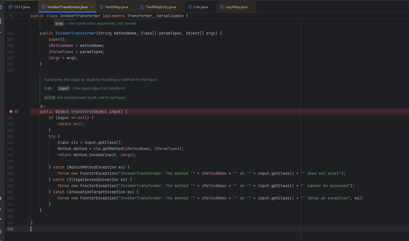Image resolution: width=409 pixels, height=241 pixels.
Task: Go to the LazyMap.java tab
Action: click(x=236, y=7)
